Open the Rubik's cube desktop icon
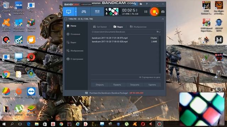 31,25
